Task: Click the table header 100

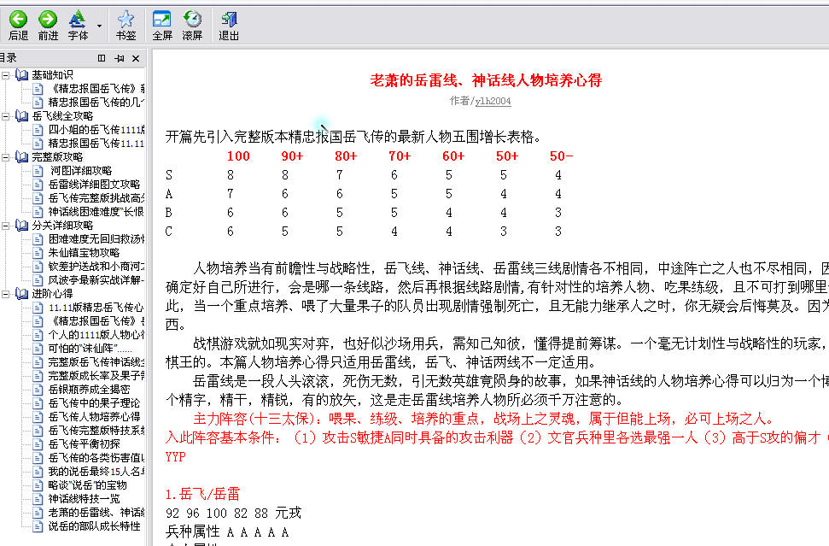Action: (x=238, y=156)
